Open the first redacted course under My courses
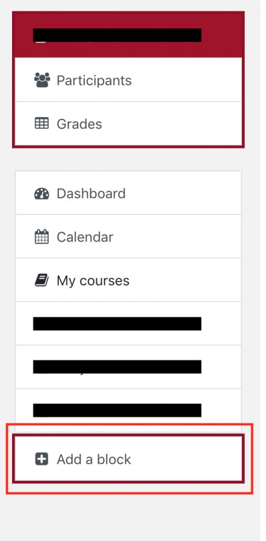Screen dimensions: 266x541 117,323
